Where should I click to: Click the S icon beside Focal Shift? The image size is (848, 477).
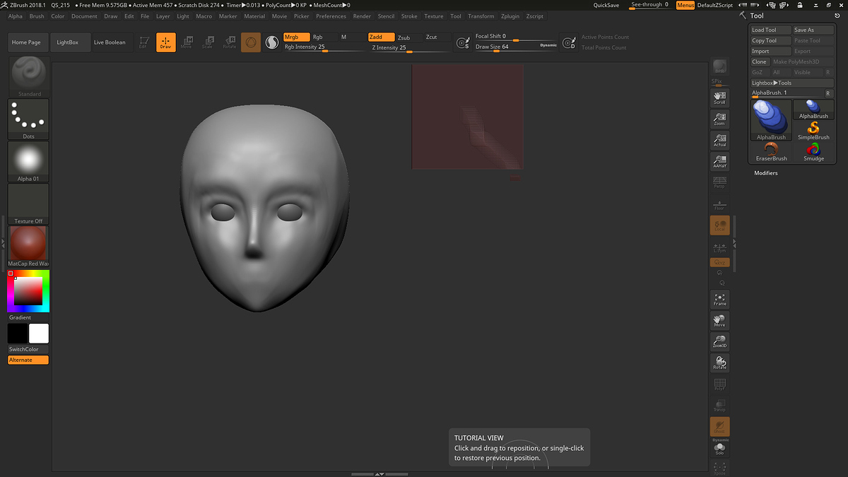(464, 42)
